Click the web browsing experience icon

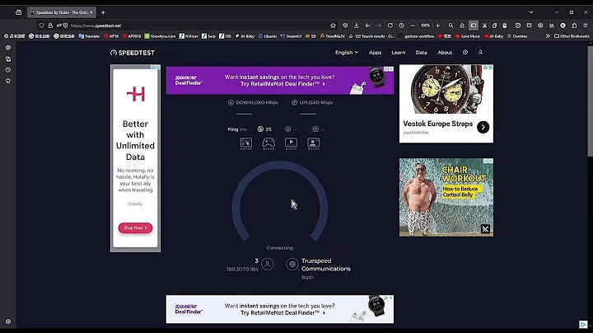click(245, 143)
